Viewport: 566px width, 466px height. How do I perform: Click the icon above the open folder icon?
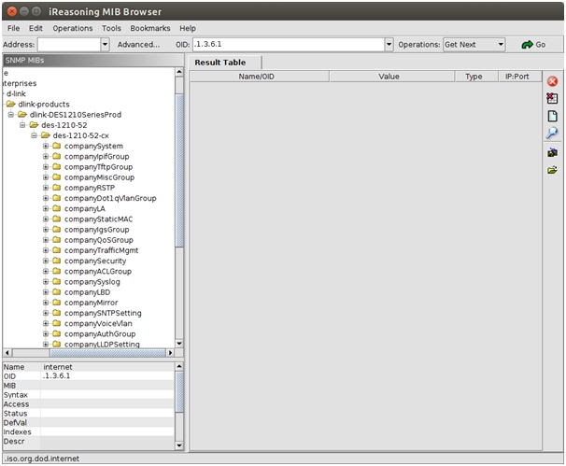(552, 151)
